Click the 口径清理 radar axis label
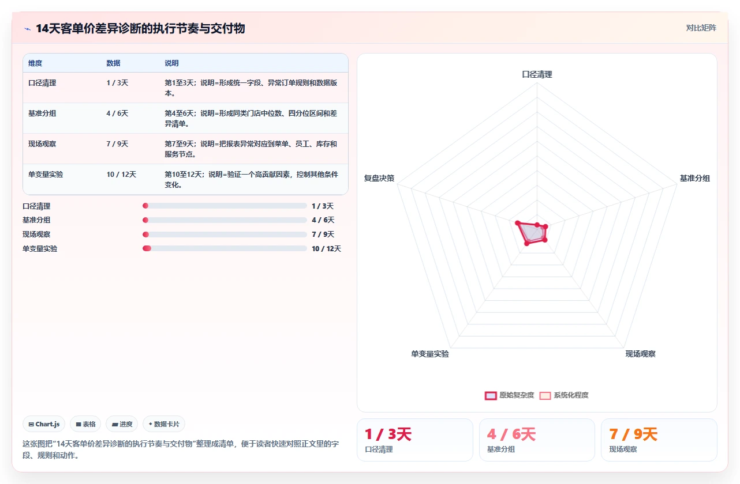740x484 pixels. click(x=537, y=74)
